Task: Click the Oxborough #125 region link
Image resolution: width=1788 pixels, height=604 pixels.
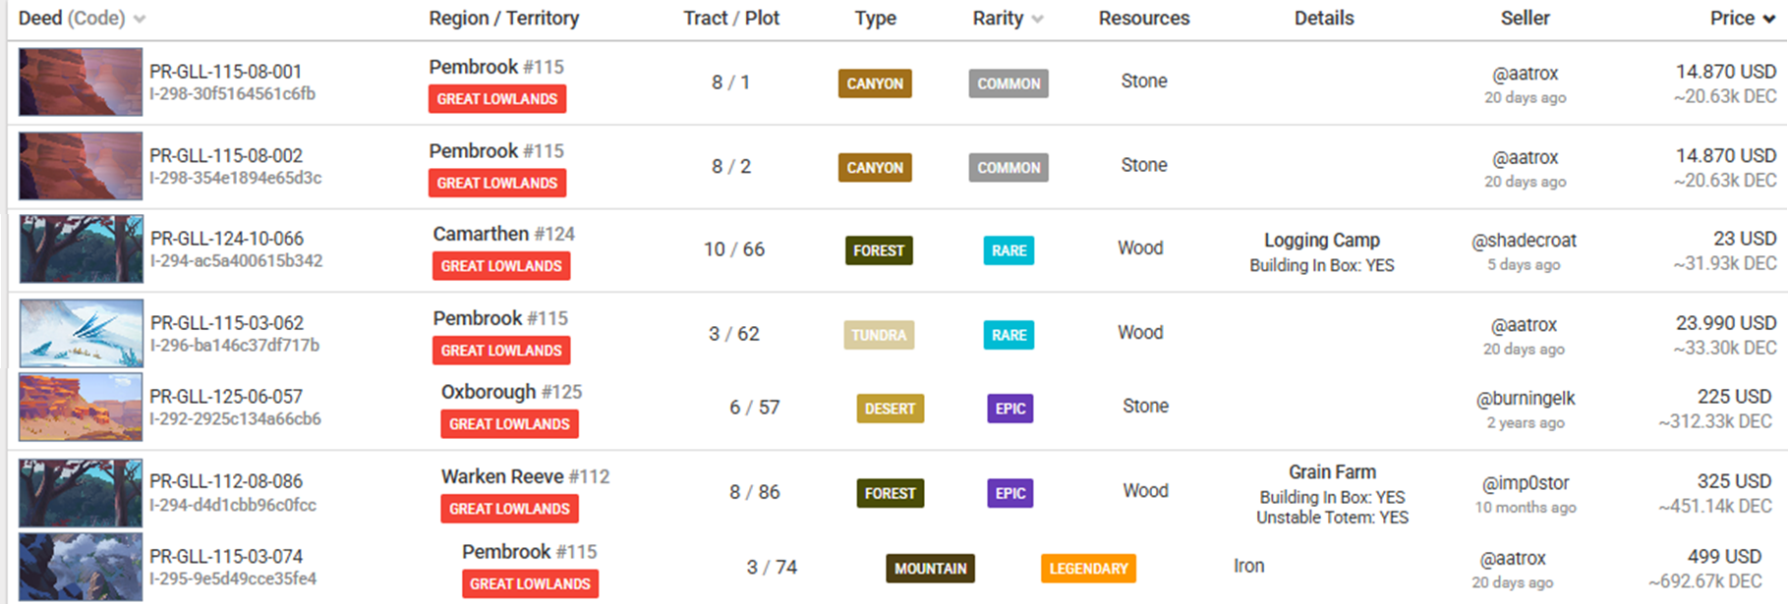Action: click(x=511, y=392)
